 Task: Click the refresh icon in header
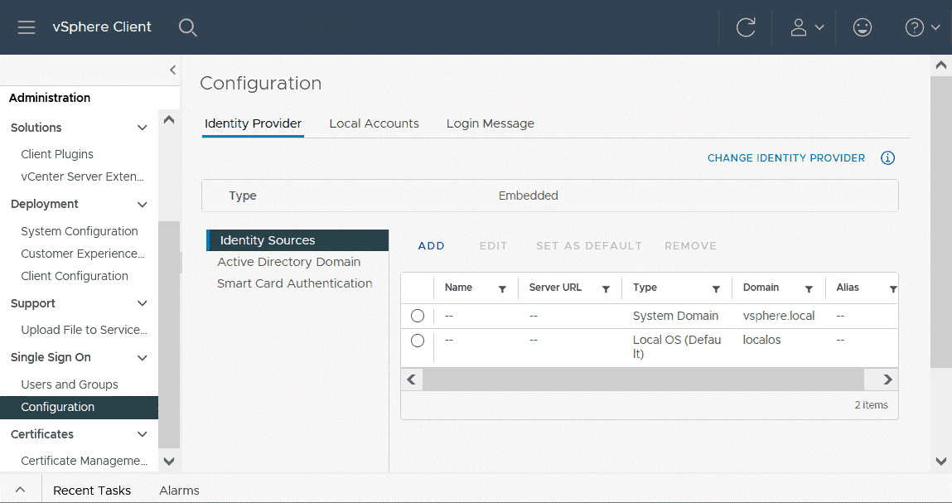(746, 27)
